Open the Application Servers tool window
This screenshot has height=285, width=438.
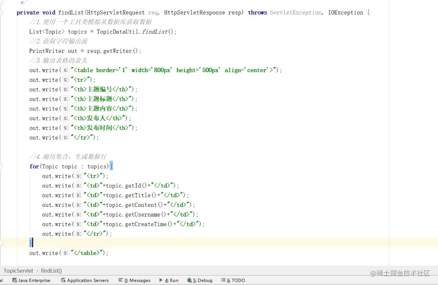85,280
